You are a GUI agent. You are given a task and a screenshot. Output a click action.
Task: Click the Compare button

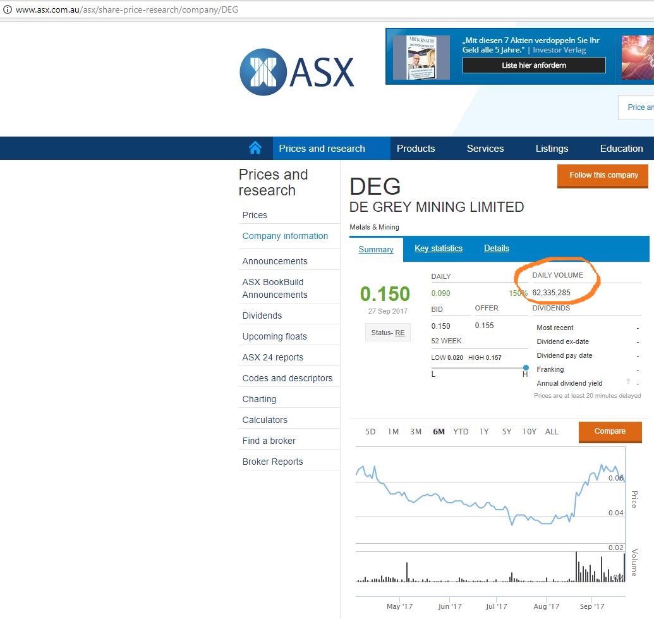pos(610,432)
